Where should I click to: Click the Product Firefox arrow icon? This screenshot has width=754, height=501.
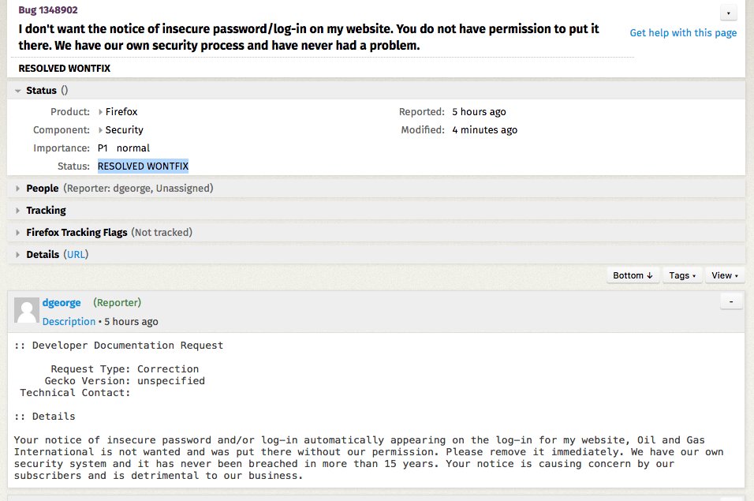(x=100, y=112)
